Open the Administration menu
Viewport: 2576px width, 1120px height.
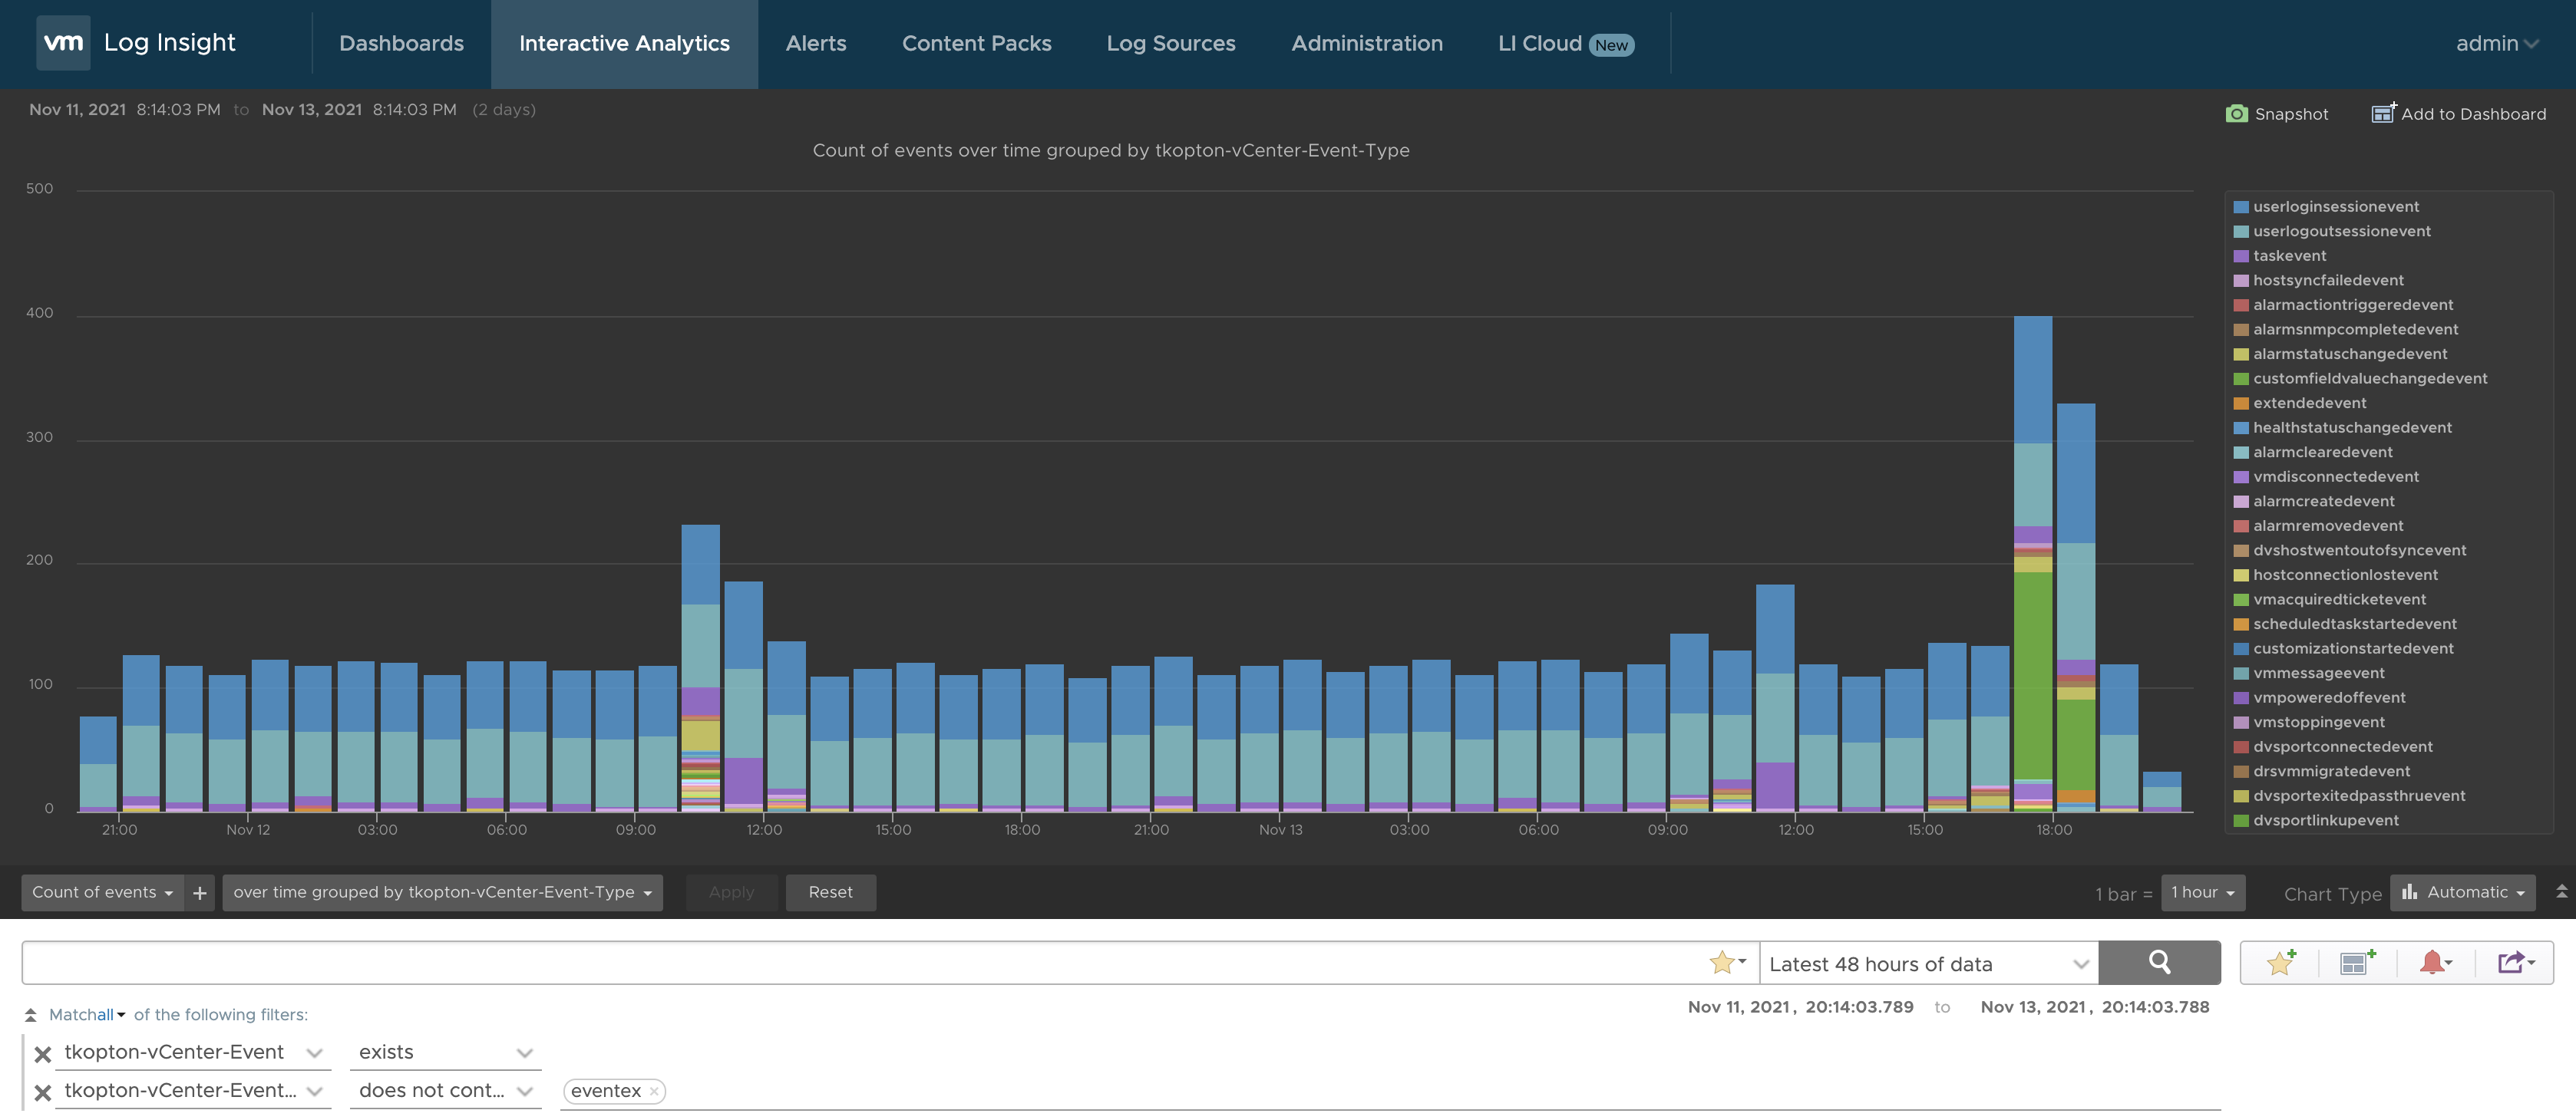pyautogui.click(x=1367, y=44)
